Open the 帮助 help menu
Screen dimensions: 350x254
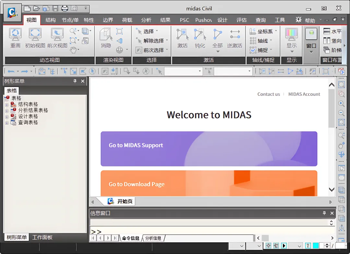310,20
